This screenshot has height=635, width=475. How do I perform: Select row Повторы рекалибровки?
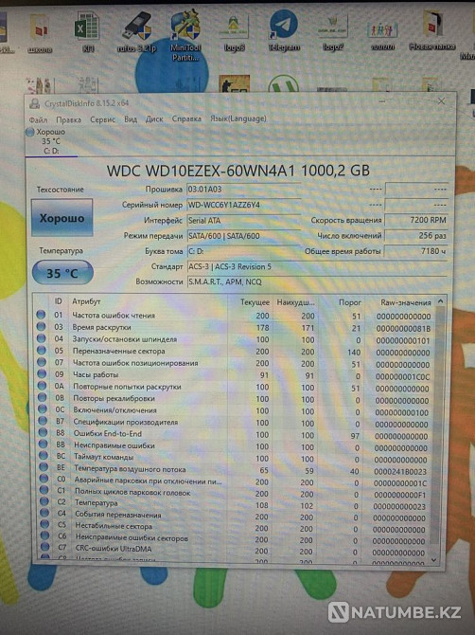coord(235,399)
